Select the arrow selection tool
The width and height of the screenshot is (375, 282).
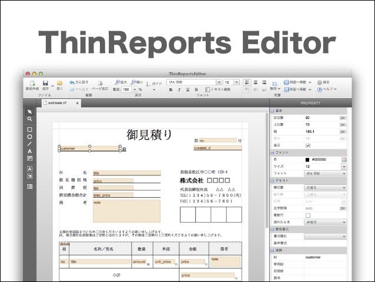click(29, 112)
